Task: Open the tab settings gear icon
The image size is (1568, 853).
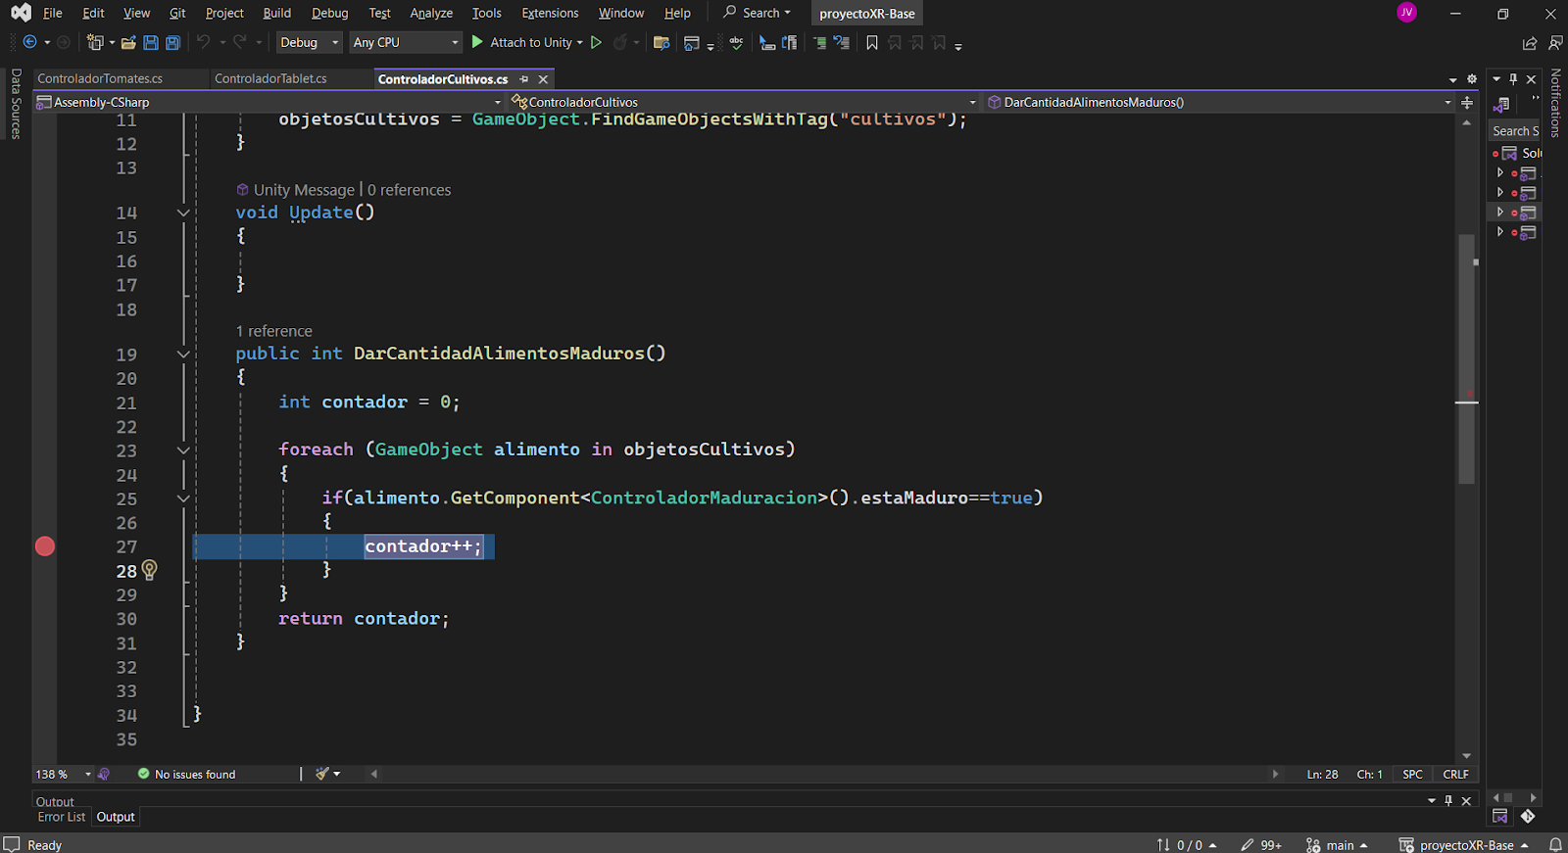Action: coord(1471,79)
